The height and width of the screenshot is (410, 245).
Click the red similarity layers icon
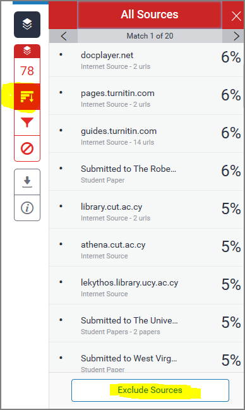(27, 51)
